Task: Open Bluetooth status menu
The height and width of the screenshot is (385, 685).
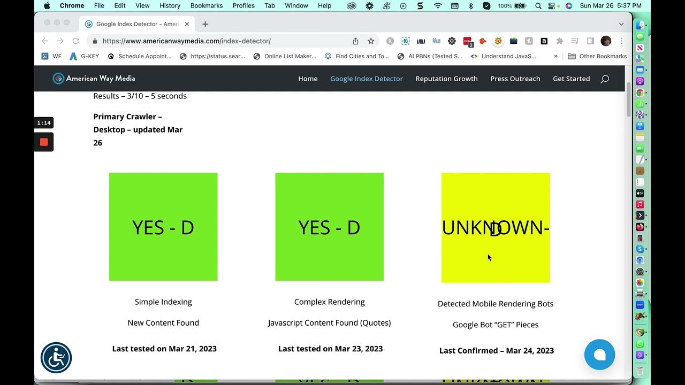Action: point(471,6)
